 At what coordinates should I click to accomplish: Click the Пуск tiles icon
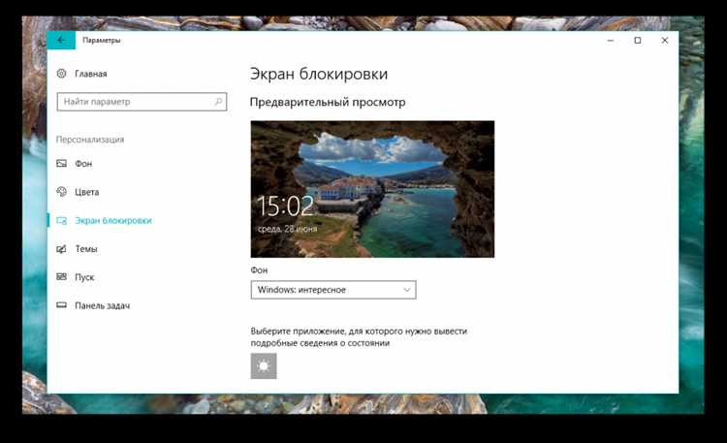(x=62, y=277)
